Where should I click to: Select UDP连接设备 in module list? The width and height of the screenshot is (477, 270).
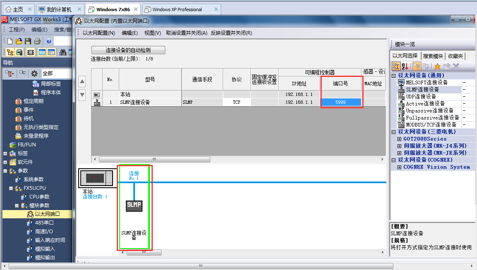click(421, 97)
